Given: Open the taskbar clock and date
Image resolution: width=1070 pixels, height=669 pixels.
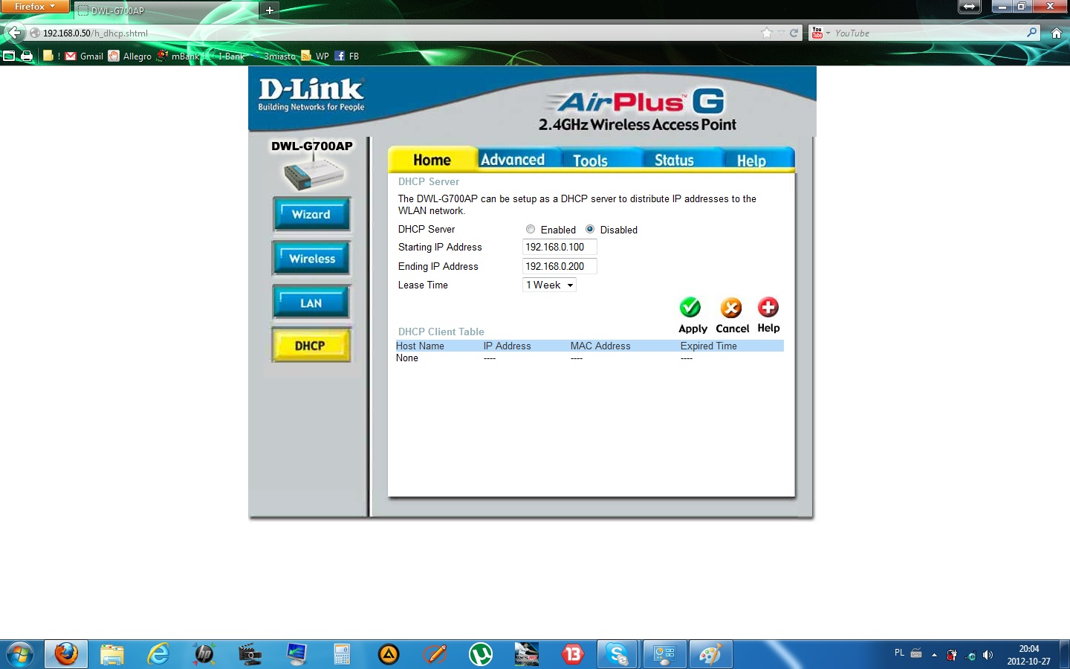Looking at the screenshot, I should (1029, 655).
